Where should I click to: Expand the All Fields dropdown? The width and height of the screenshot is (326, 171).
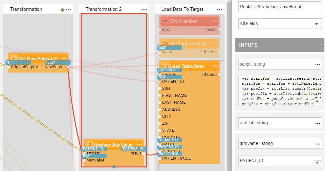(x=316, y=24)
